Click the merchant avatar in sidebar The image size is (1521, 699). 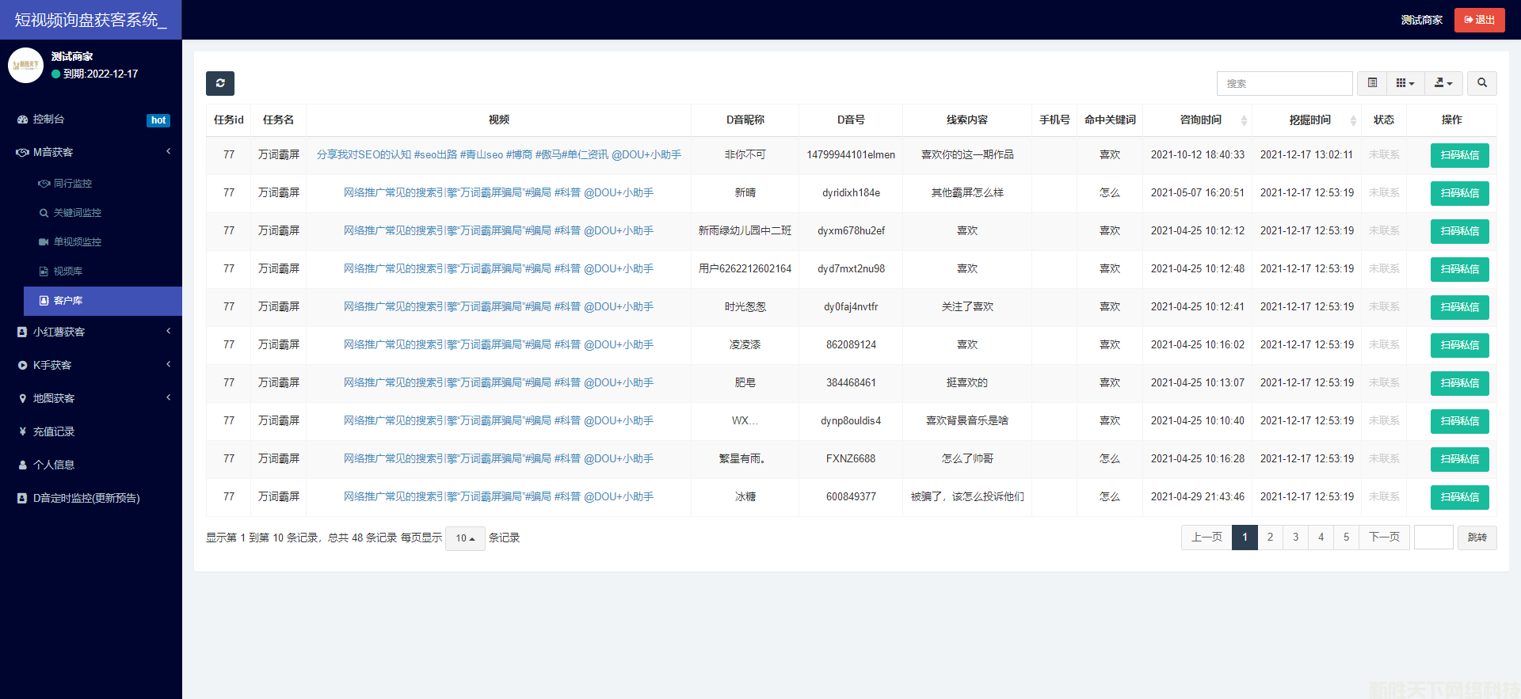point(25,65)
